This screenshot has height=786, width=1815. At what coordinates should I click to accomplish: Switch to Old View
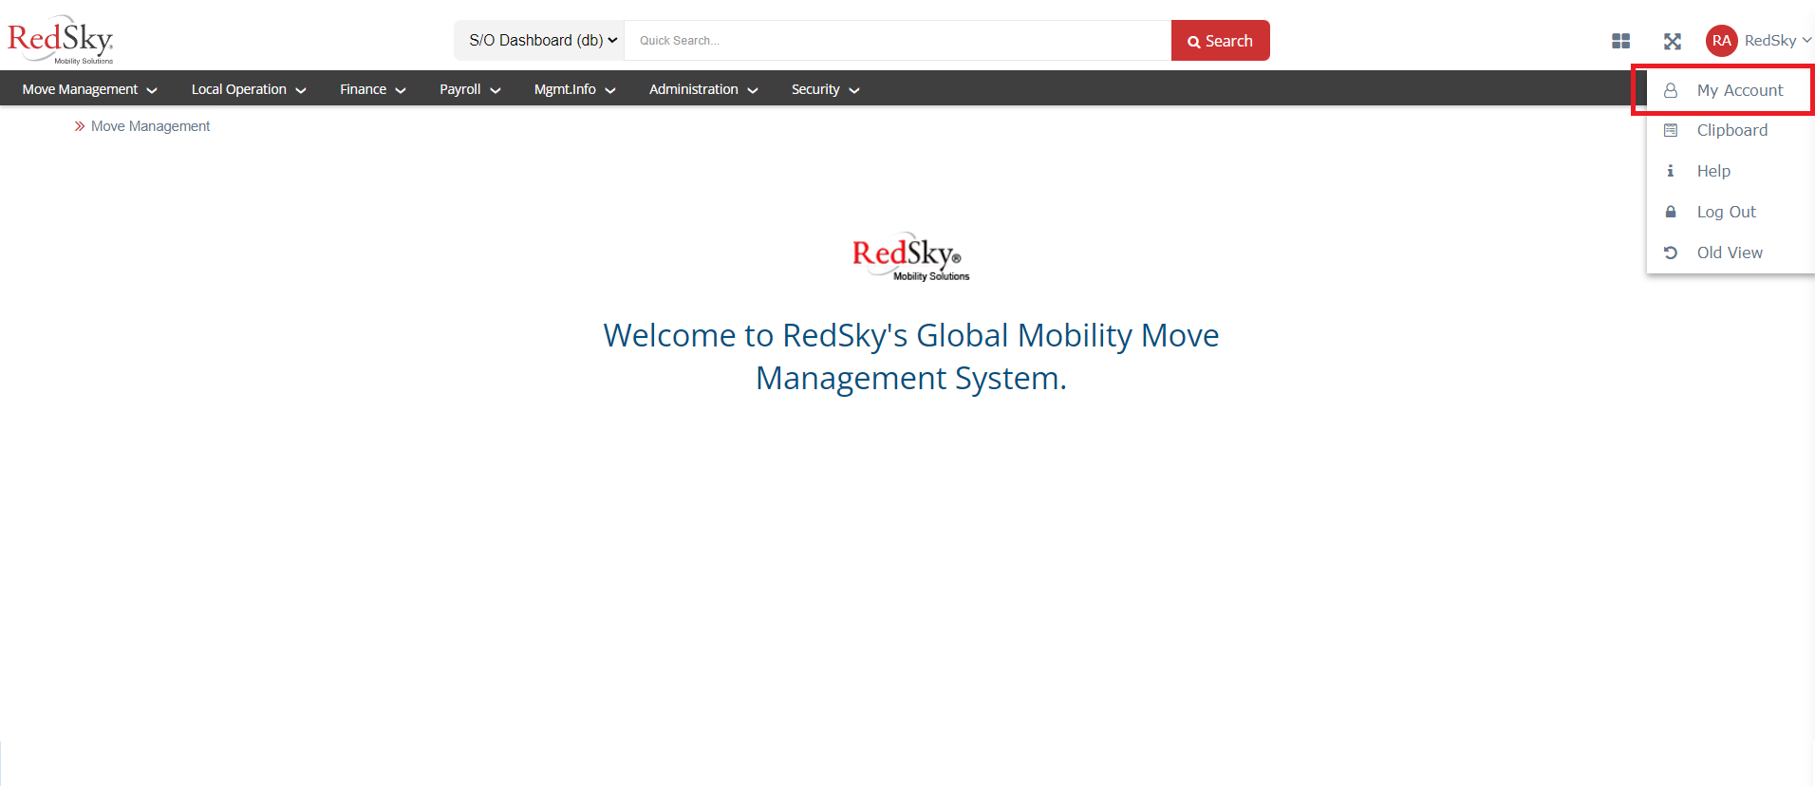(1731, 253)
